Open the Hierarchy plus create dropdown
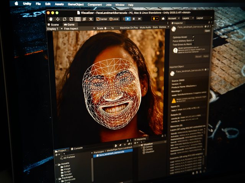245x183 pixels. point(136,143)
